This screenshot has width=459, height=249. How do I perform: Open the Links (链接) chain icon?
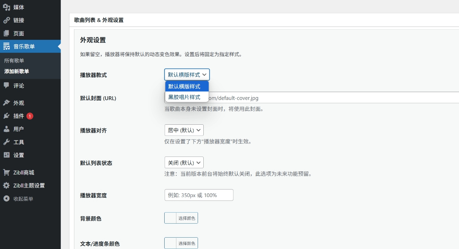click(6, 20)
